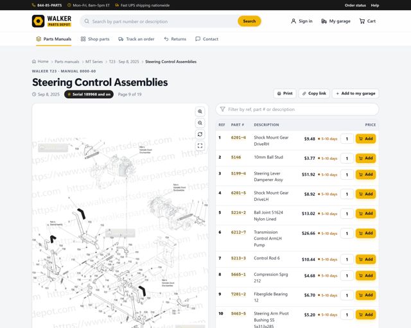Add Steering Arm Pivot Bushing to cart
411x328 pixels.
[x=365, y=315]
